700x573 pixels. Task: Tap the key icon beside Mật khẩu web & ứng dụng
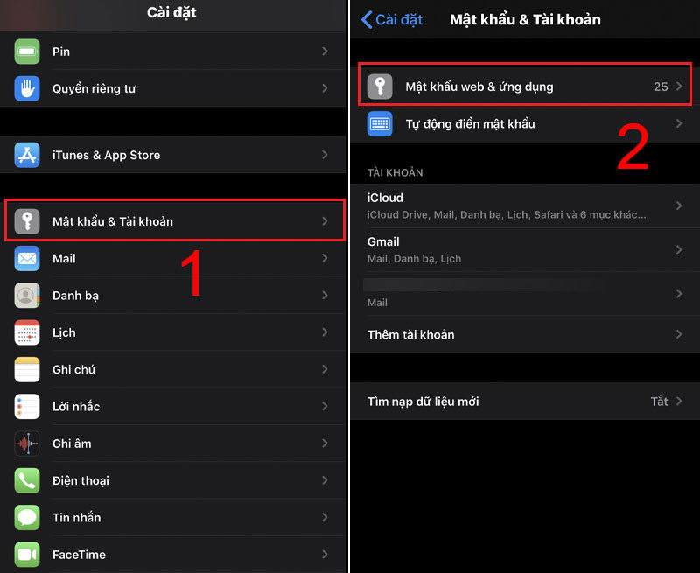tap(380, 87)
